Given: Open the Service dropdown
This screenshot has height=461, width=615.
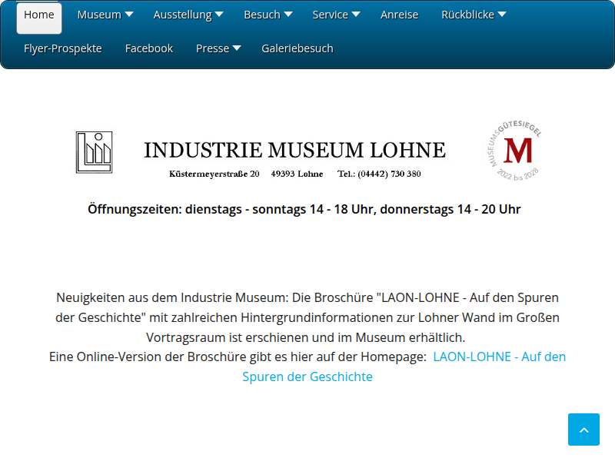Looking at the screenshot, I should pos(335,14).
